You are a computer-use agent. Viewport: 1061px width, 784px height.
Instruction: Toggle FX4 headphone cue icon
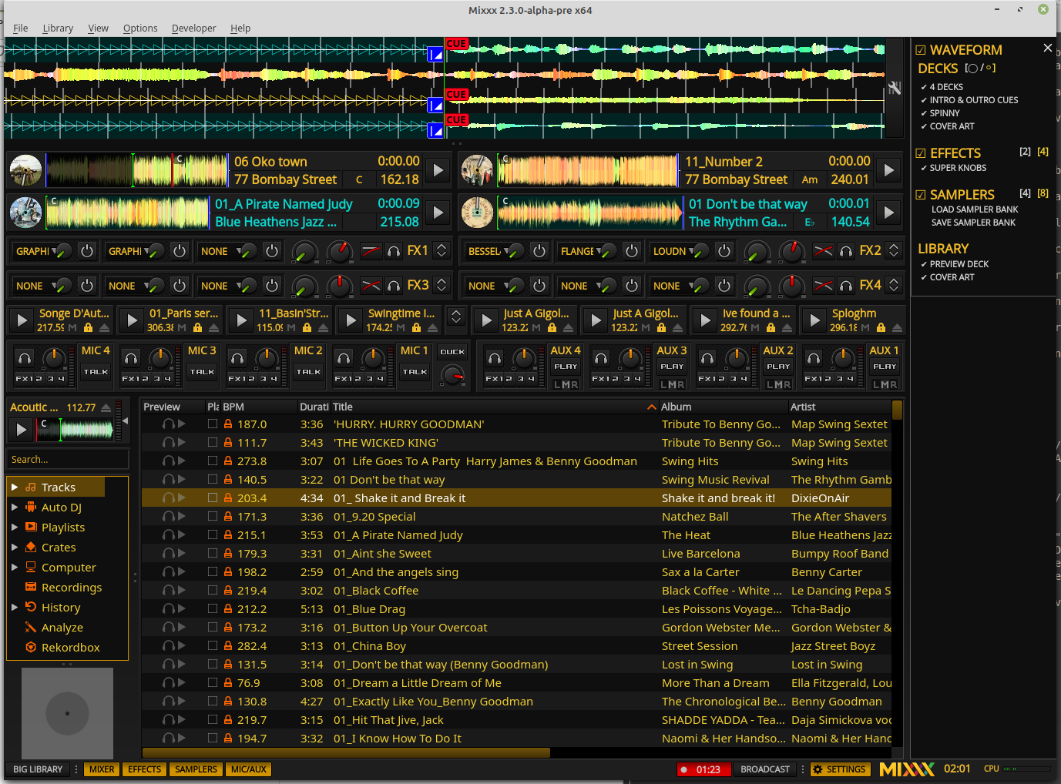(846, 286)
